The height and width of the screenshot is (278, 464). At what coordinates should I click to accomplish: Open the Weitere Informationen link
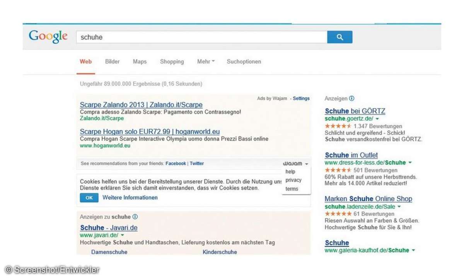coord(130,198)
